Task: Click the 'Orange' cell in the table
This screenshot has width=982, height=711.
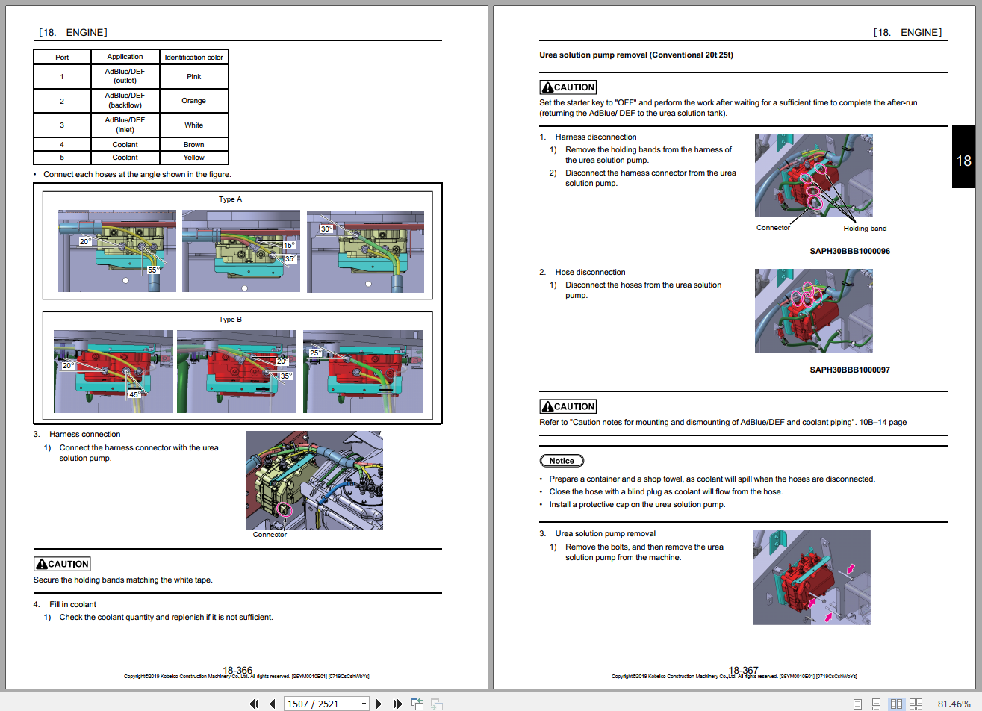Action: (x=194, y=101)
